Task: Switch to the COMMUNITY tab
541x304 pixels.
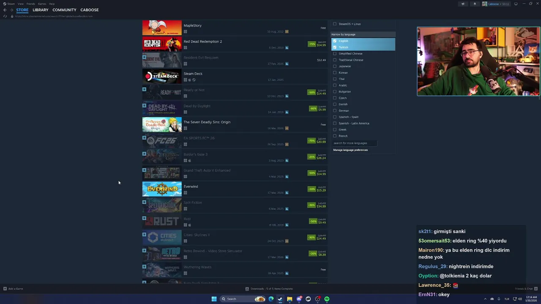Action: point(64,10)
